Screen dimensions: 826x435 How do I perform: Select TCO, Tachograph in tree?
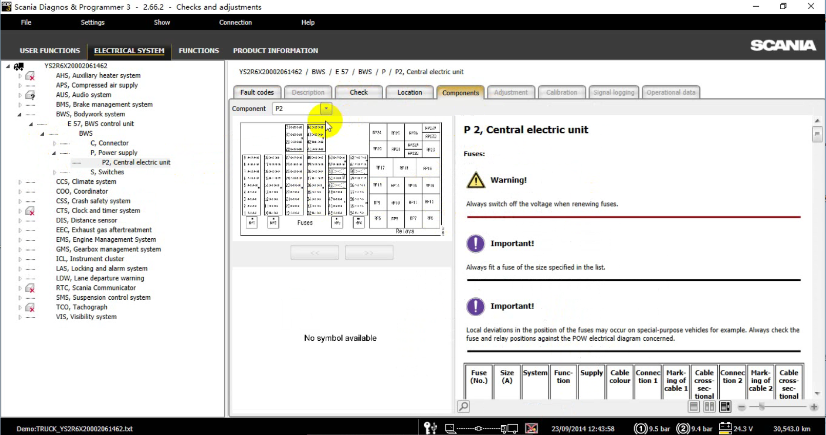(x=82, y=307)
